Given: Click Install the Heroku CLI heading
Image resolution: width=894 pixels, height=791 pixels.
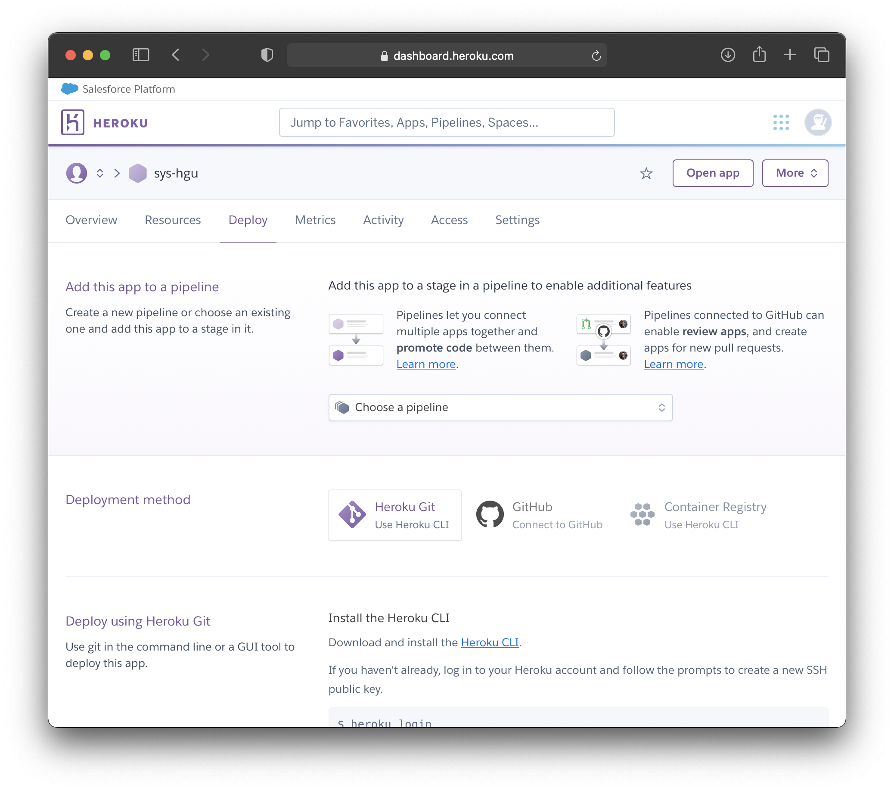Looking at the screenshot, I should click(x=389, y=618).
